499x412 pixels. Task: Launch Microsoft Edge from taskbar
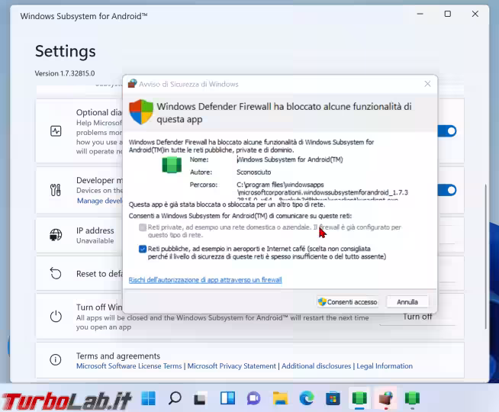pos(307,398)
